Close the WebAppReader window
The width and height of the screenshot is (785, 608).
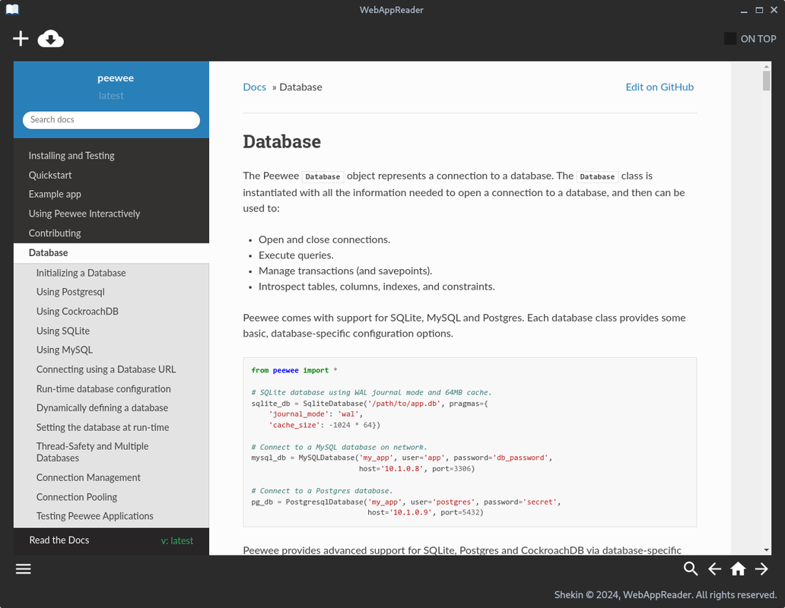774,10
